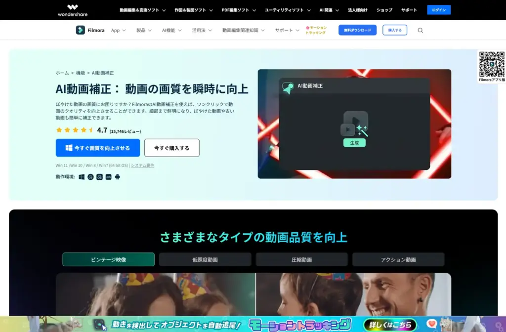Open the AI機能 dropdown
506x332 pixels.
coord(171,30)
